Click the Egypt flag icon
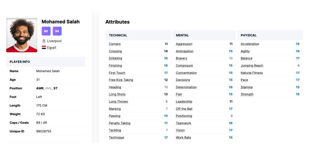Viewport: 309px width, 154px height. [x=44, y=48]
